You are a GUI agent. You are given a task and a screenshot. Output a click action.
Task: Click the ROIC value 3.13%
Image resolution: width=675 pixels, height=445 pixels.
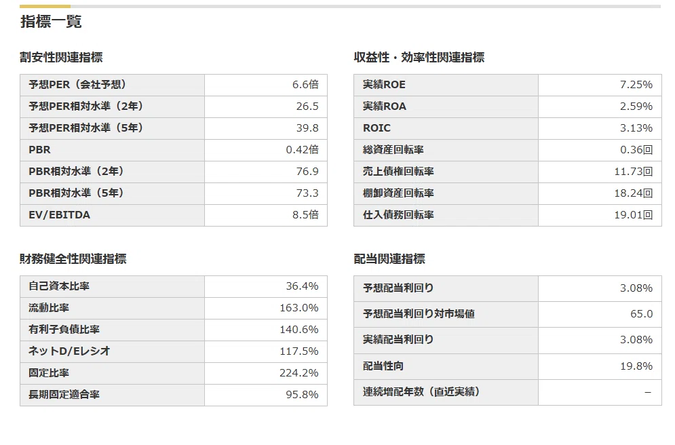point(636,128)
